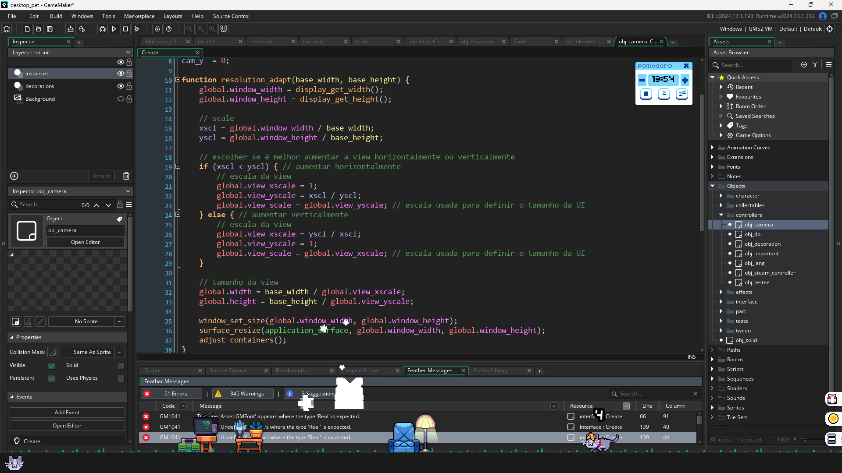Create a new asset in the Asset Browser
Image resolution: width=842 pixels, height=473 pixels.
click(804, 64)
